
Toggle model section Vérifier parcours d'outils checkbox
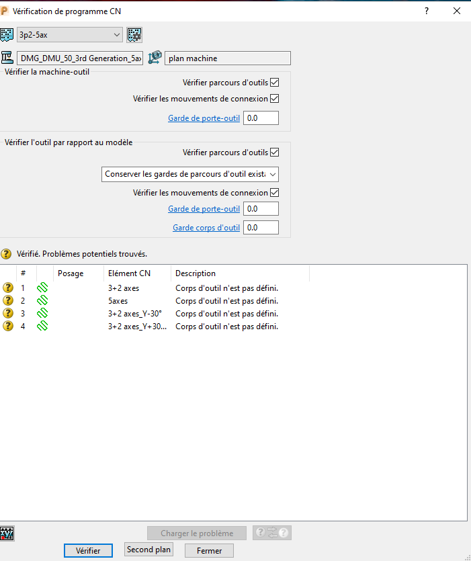point(274,153)
